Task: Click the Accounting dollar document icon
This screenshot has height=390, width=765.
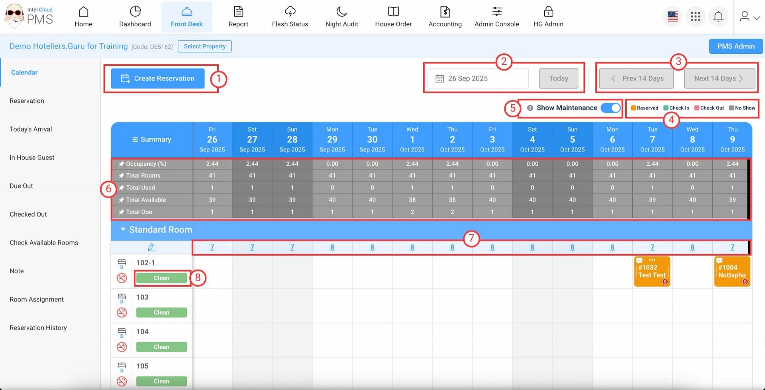Action: 445,12
